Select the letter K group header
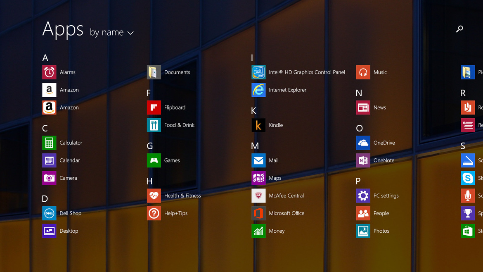This screenshot has width=483, height=272. coord(253,110)
